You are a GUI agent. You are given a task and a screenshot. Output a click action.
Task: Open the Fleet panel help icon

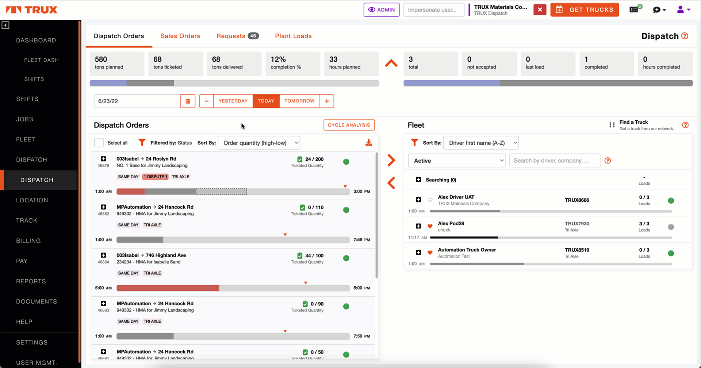pos(685,125)
